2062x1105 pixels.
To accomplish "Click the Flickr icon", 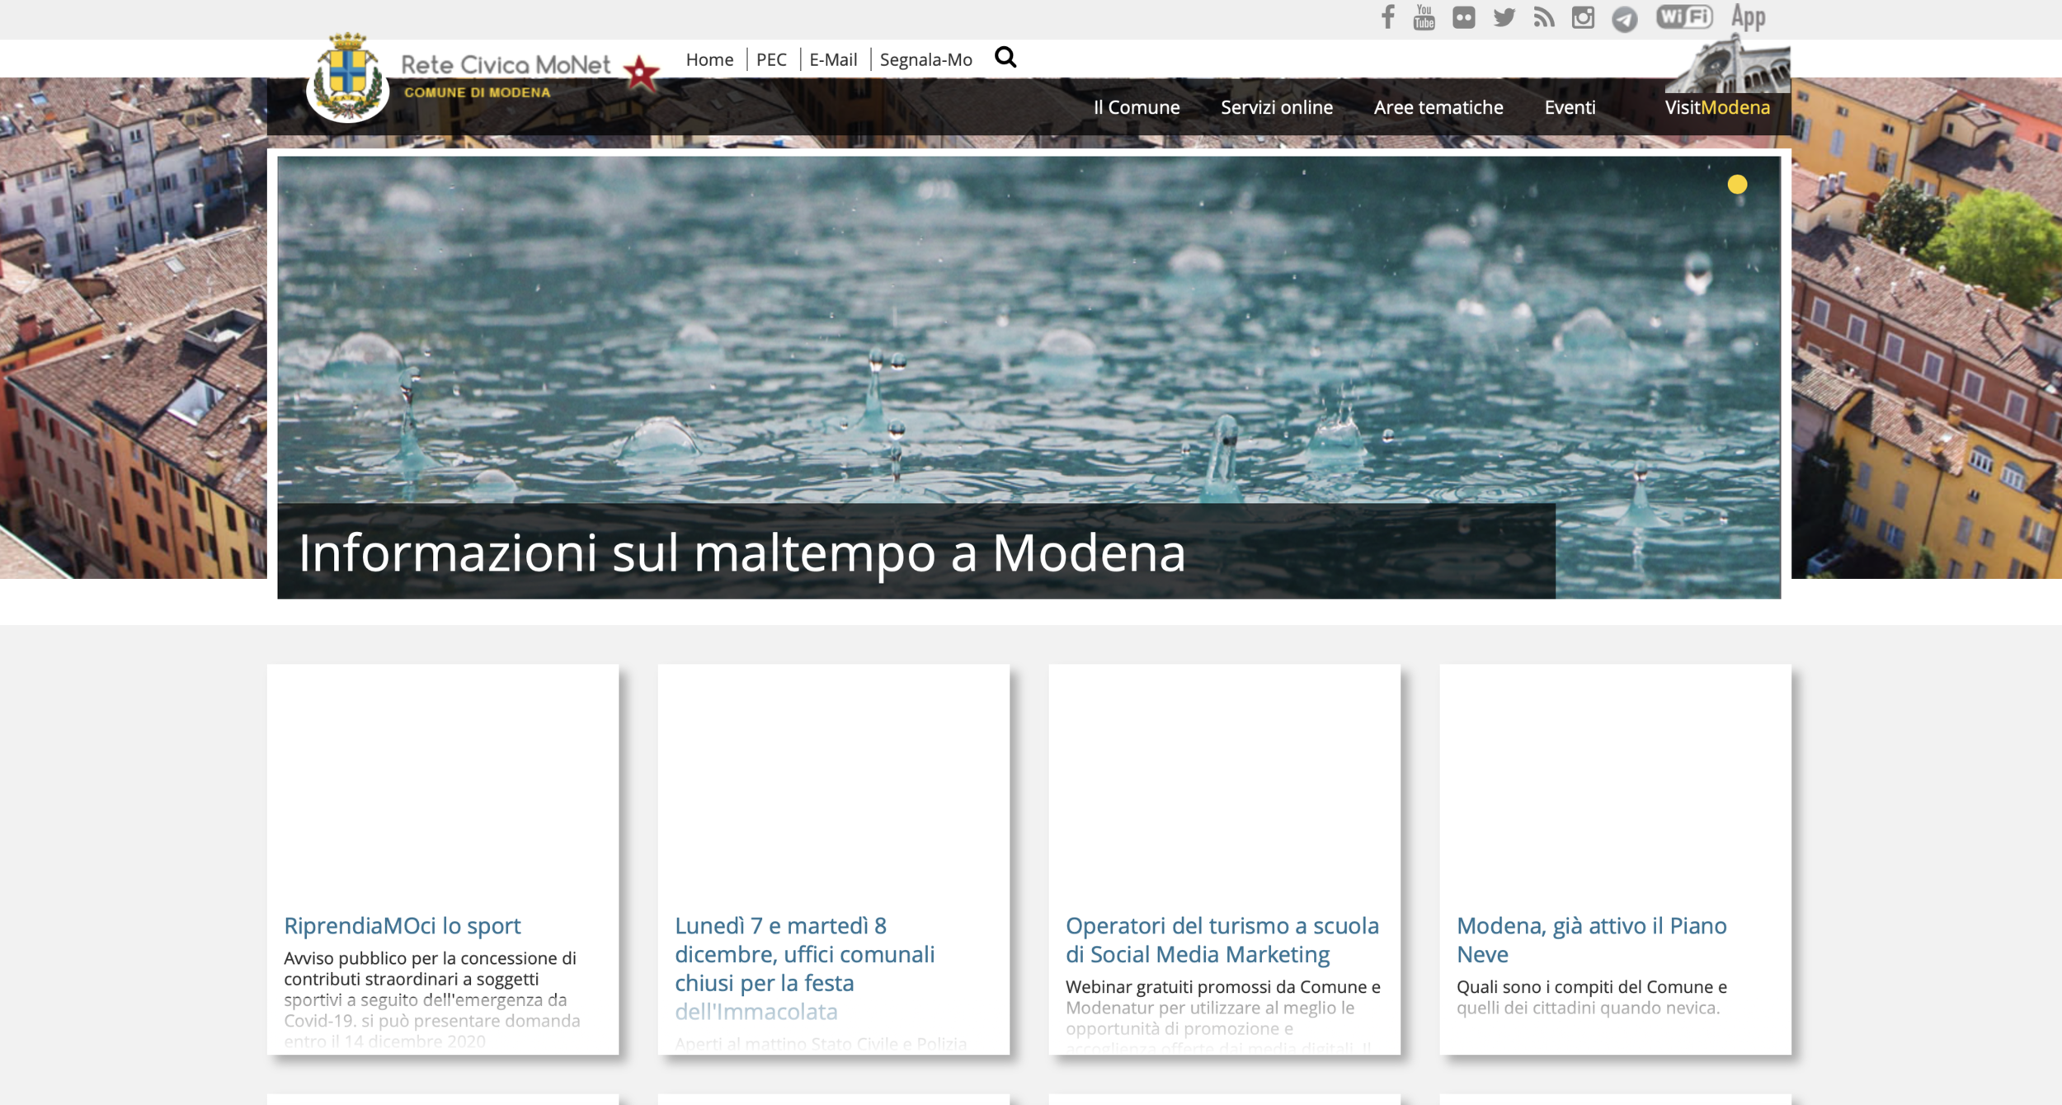I will click(x=1464, y=17).
